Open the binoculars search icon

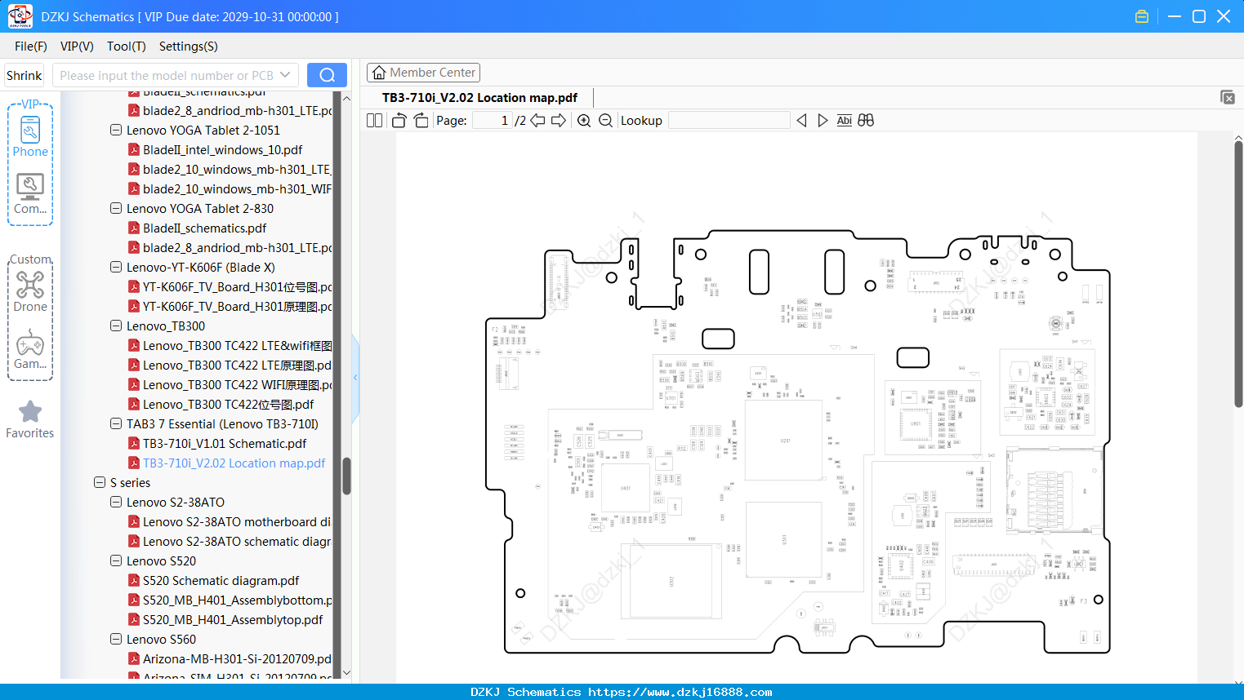pyautogui.click(x=866, y=121)
